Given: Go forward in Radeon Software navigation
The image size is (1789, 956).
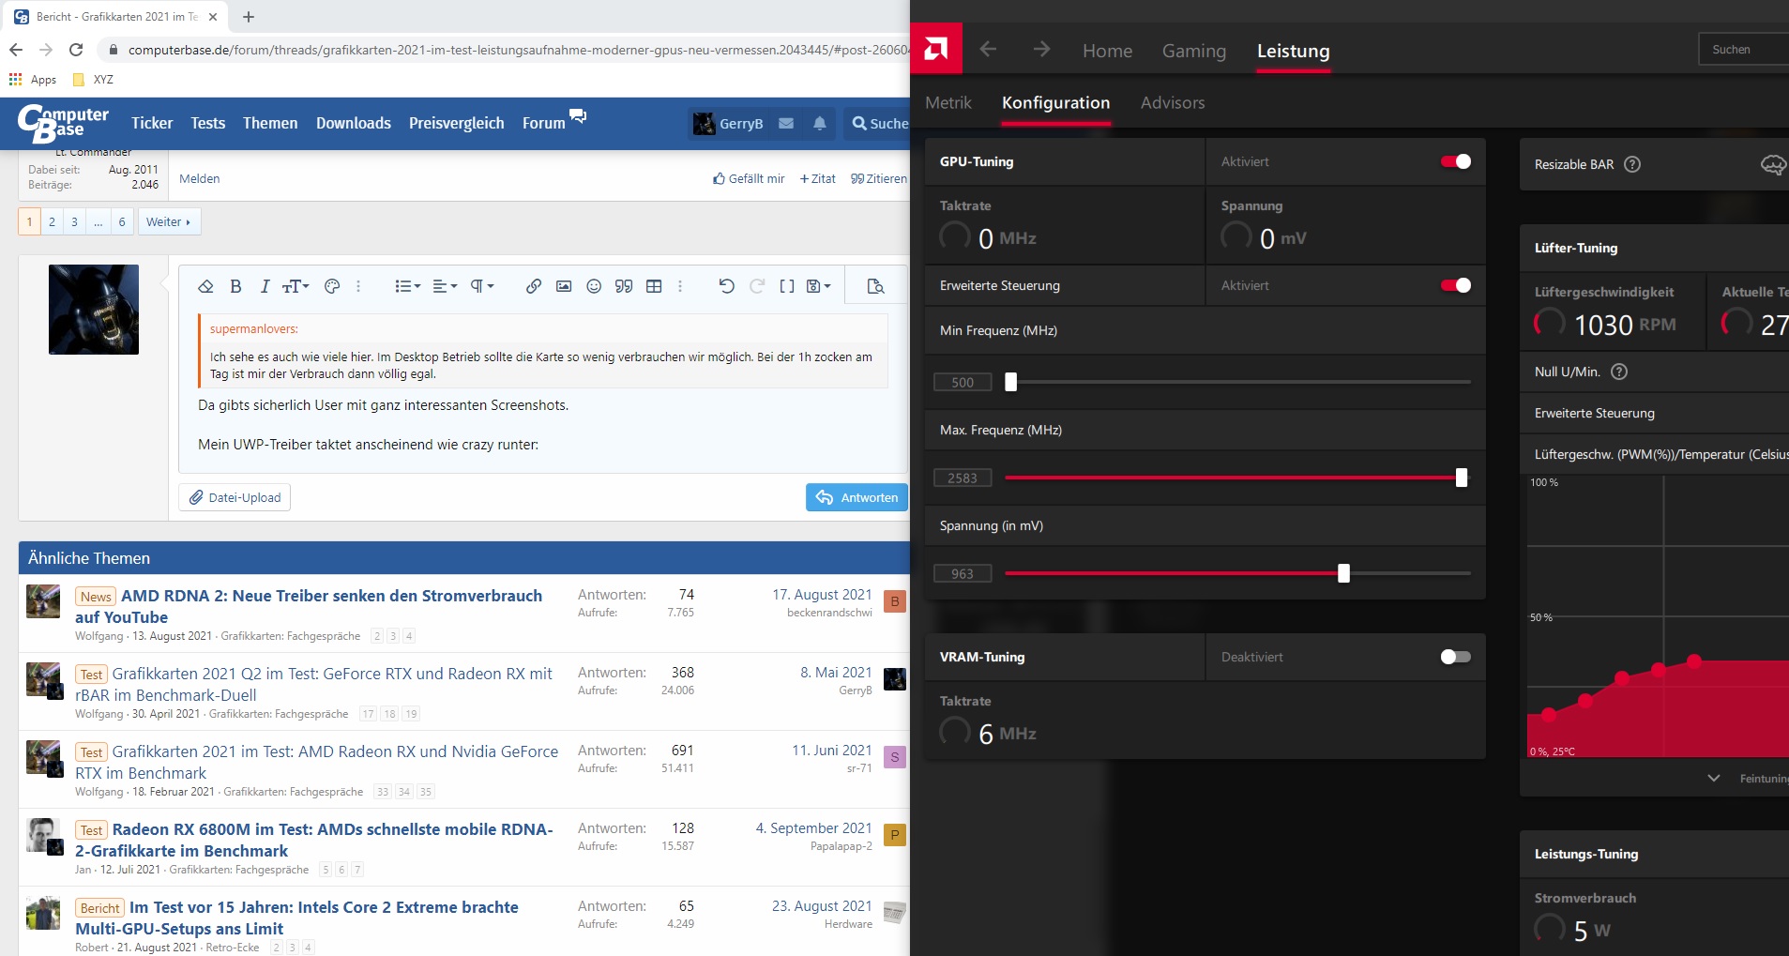Looking at the screenshot, I should [x=1041, y=49].
